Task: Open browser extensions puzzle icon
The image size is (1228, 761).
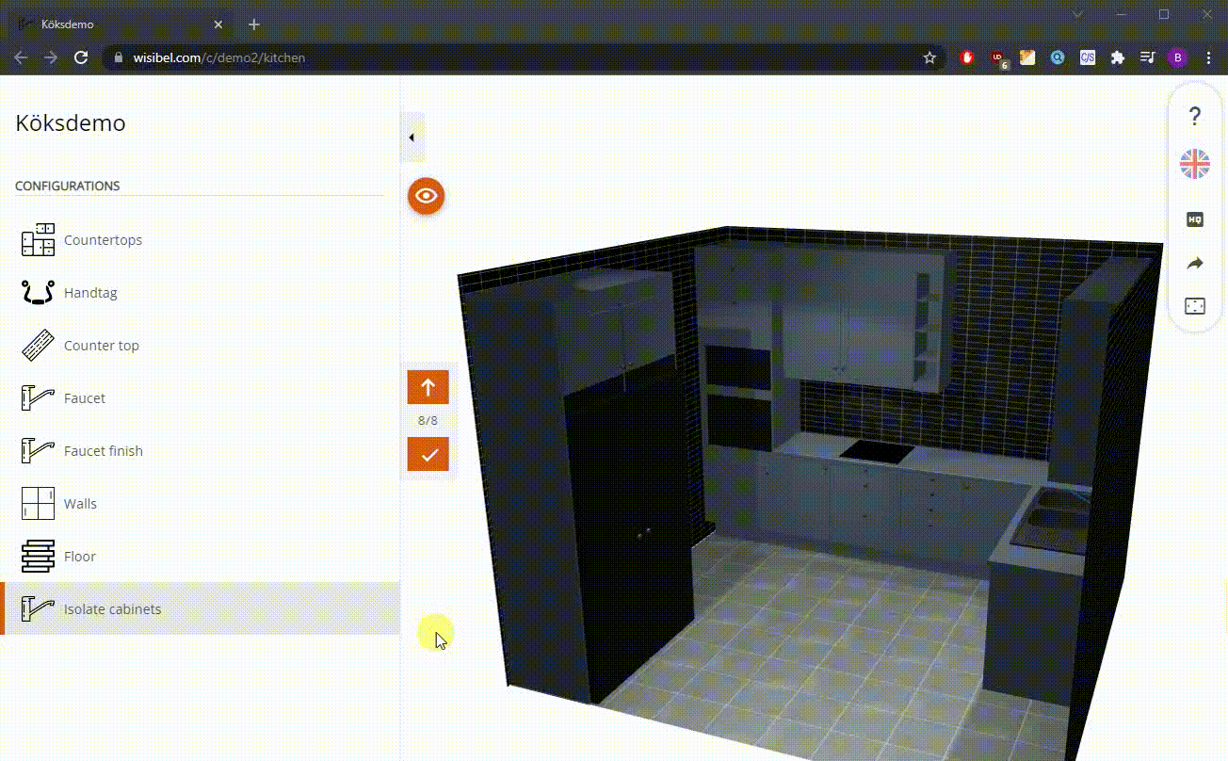Action: [1117, 57]
